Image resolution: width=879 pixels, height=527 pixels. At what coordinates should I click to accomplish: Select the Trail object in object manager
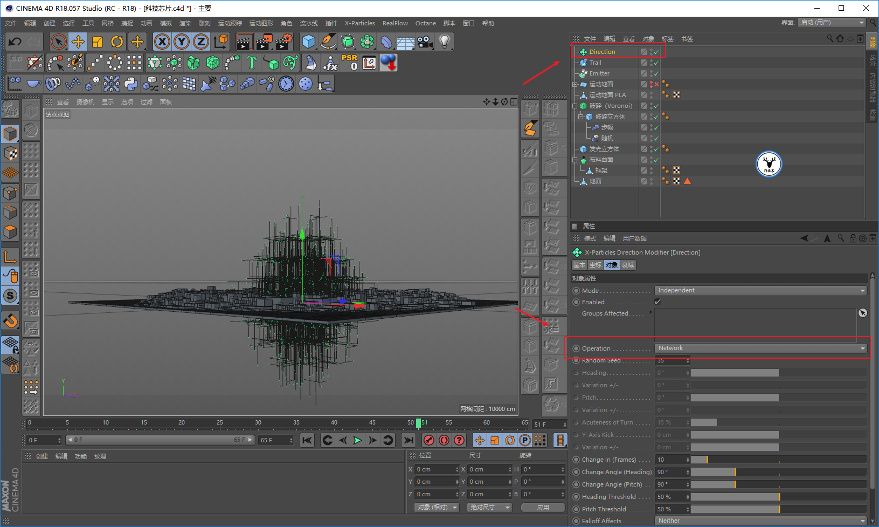(x=595, y=63)
